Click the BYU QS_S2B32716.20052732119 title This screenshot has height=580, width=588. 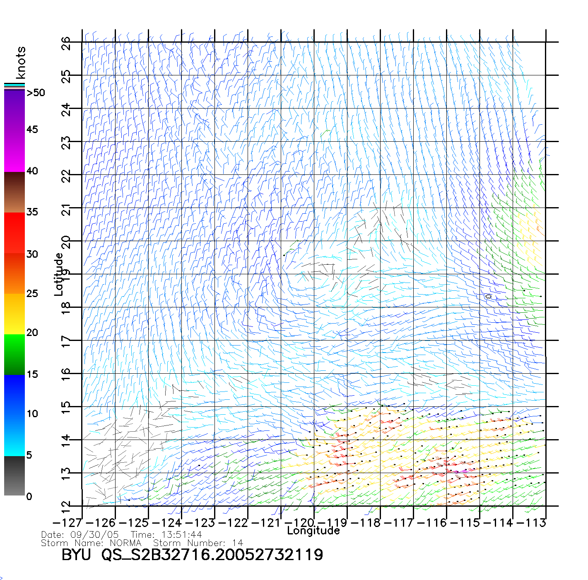pos(192,555)
